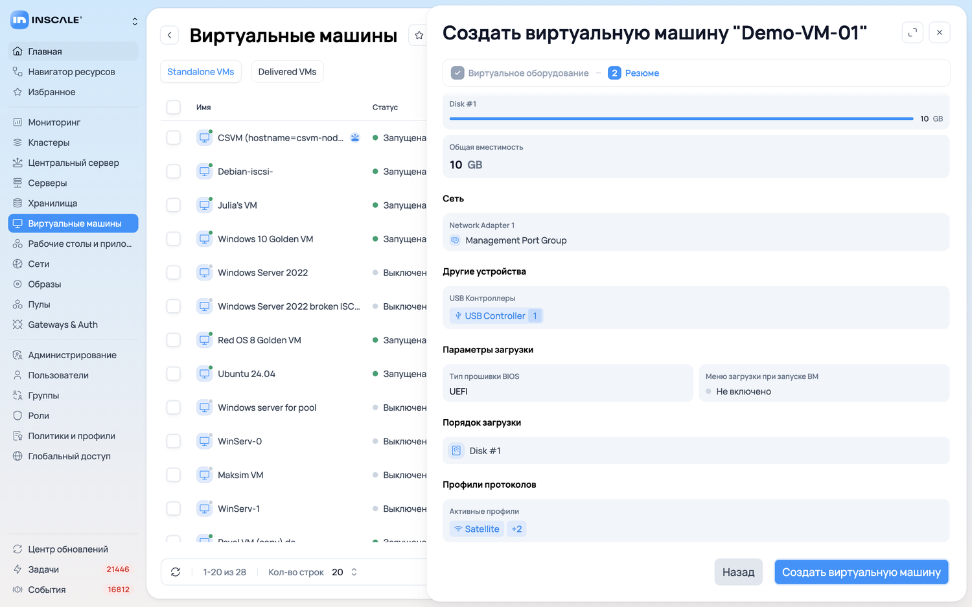Show the +2 more active profiles
Image resolution: width=972 pixels, height=607 pixels.
tap(516, 529)
